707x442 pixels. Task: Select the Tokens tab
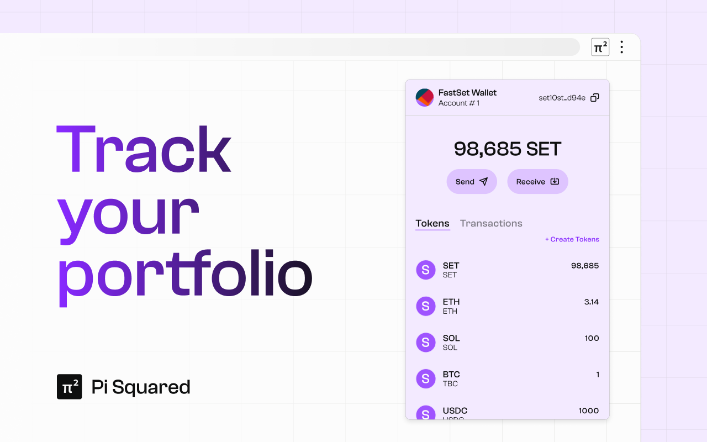[432, 223]
